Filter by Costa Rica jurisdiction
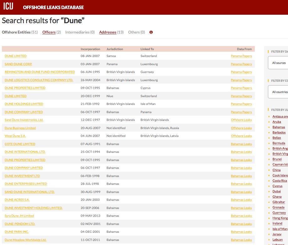 280,181
